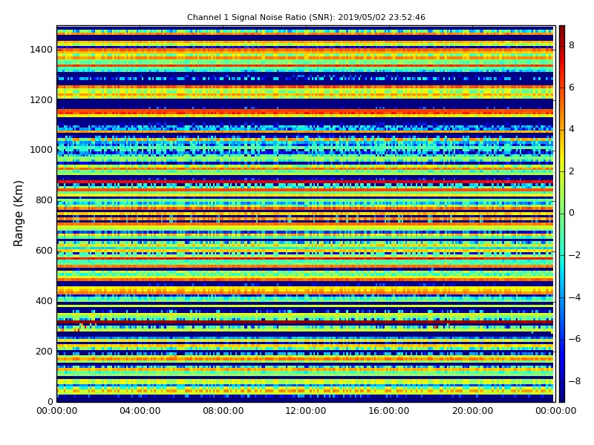
Task: Click the colorbar value −2 label
Action: point(574,255)
